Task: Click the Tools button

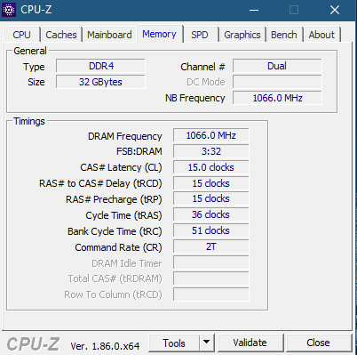Action: pyautogui.click(x=174, y=343)
